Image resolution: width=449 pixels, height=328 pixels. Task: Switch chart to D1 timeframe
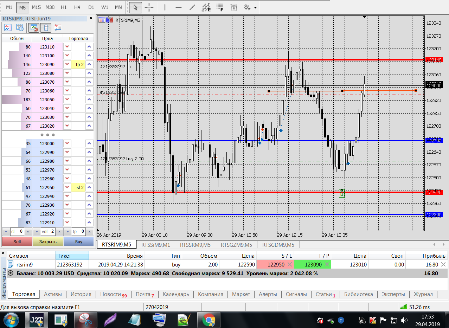91,7
